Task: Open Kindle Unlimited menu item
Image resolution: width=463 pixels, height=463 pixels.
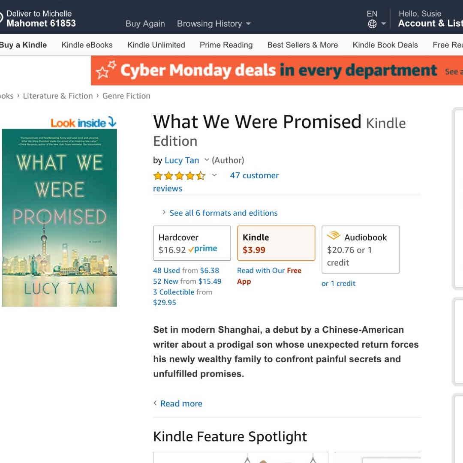Action: click(156, 45)
